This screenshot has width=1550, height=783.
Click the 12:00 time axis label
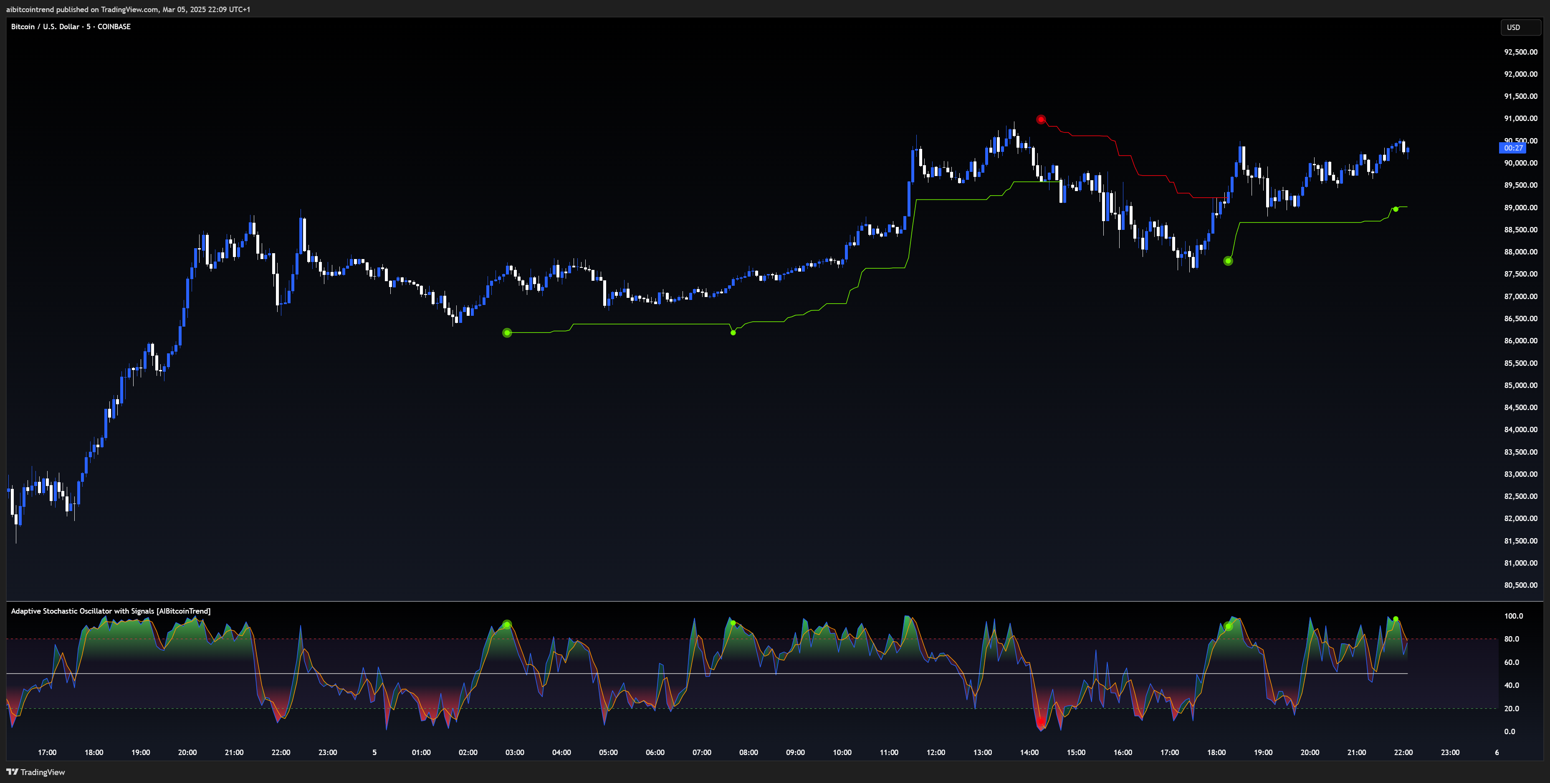pos(936,752)
